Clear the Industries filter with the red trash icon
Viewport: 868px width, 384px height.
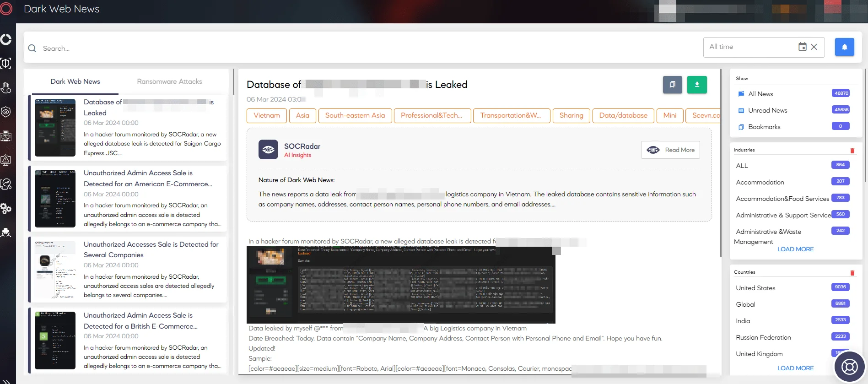coord(852,151)
